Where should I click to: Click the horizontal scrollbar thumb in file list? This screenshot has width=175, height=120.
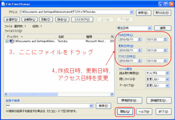33,94
